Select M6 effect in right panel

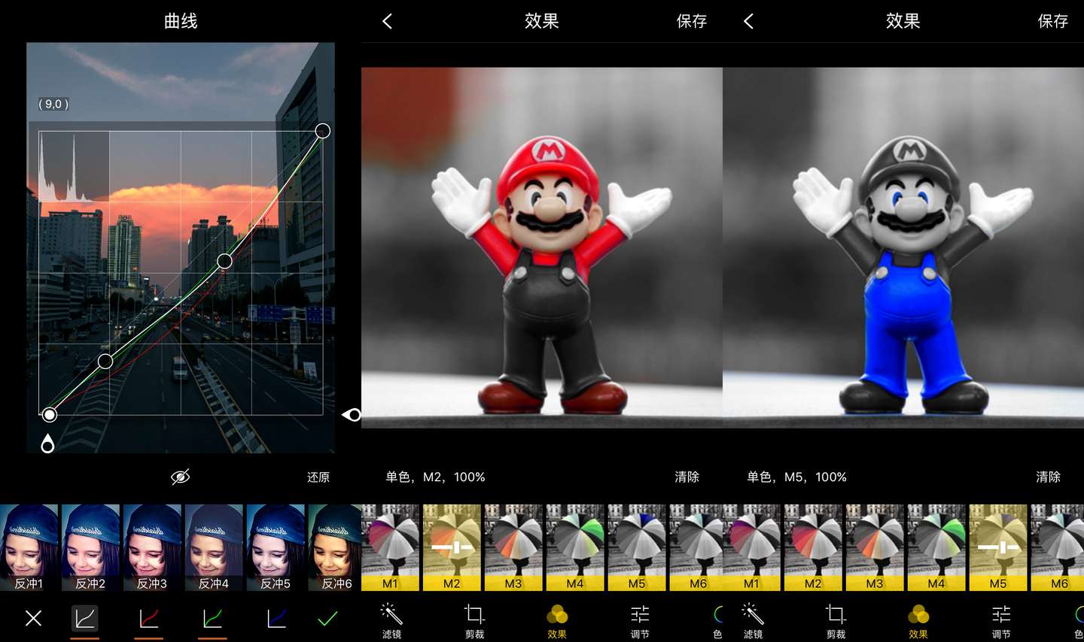tap(1058, 547)
